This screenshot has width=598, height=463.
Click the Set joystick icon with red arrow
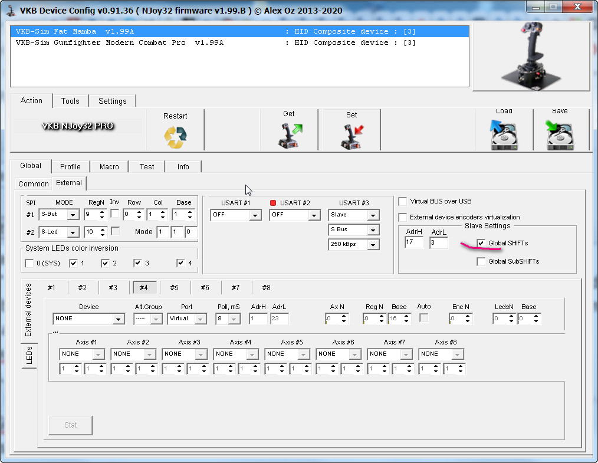[x=351, y=136]
